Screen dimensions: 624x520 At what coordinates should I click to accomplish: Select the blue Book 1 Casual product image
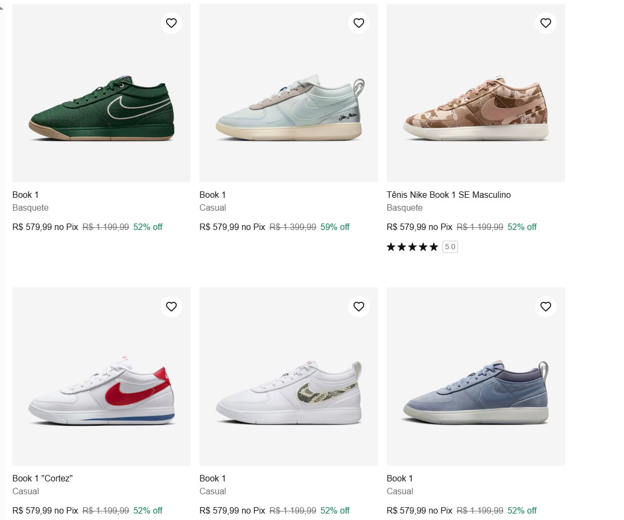(x=476, y=376)
